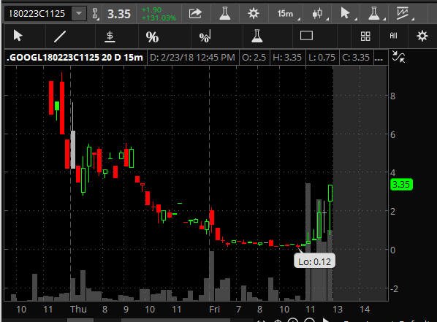
Task: Click the 14 label on time axis
Action: coord(365,310)
